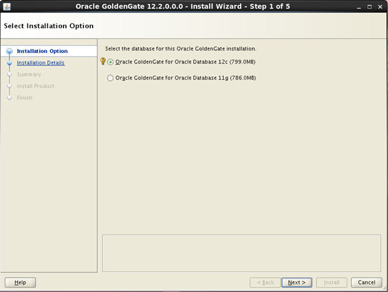Click inside the empty message text area
Screen dimensions: 388x292
(241, 253)
